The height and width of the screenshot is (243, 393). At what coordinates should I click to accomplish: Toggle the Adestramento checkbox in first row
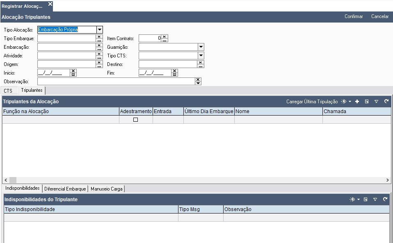[136, 120]
